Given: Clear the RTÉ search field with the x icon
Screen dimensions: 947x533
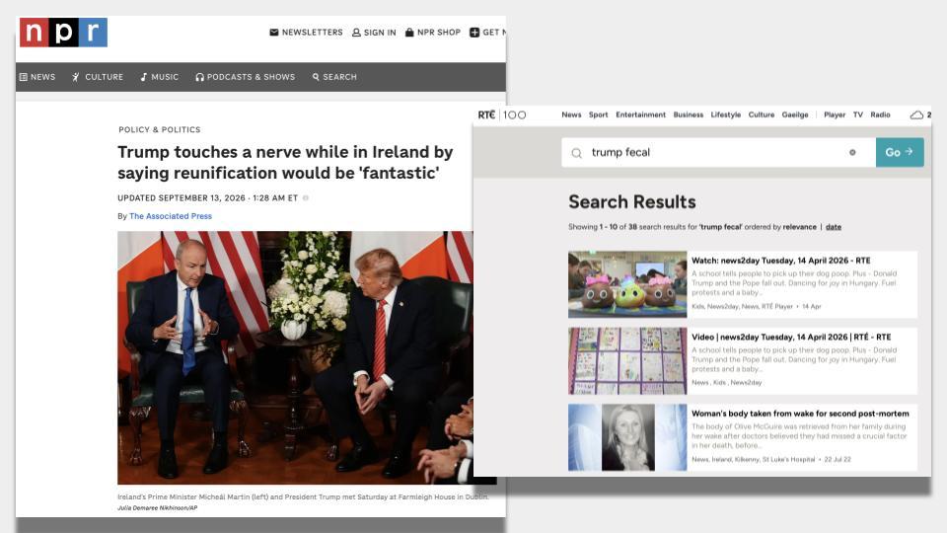Looking at the screenshot, I should (x=852, y=152).
